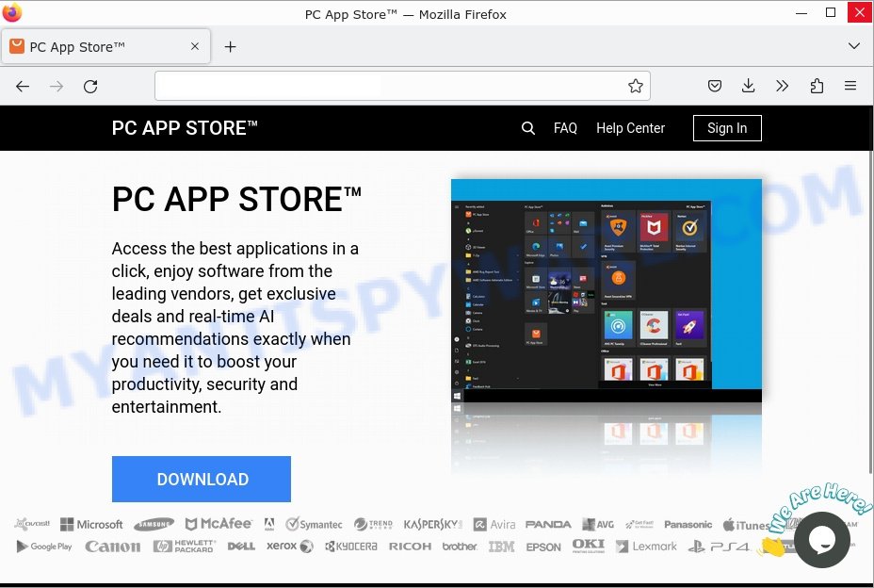Open the Pocket save icon
Screen dimensions: 874x588
pos(715,86)
